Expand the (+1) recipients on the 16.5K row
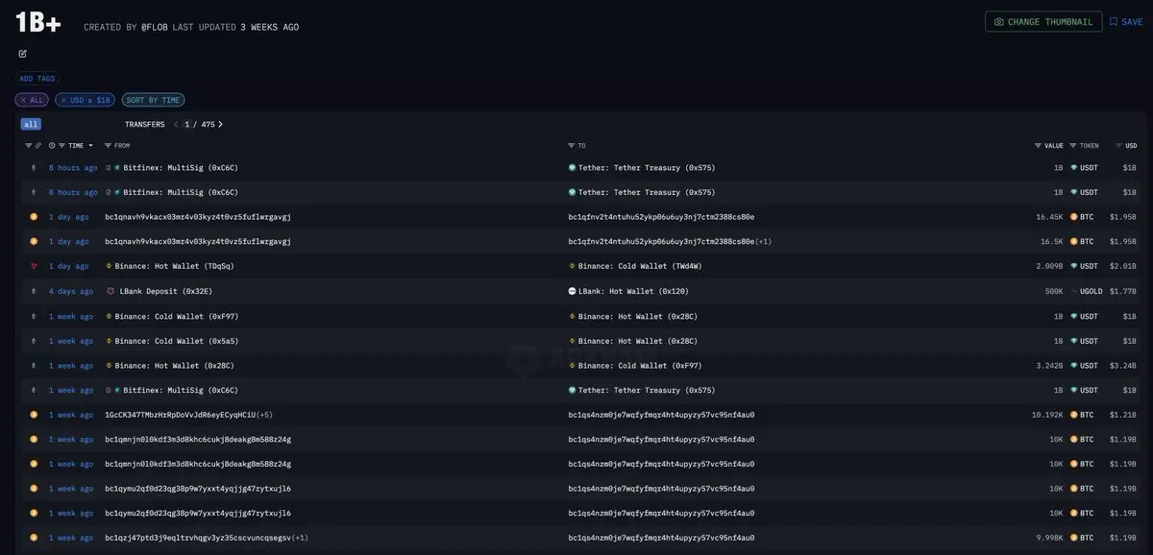1153x555 pixels. coord(764,241)
